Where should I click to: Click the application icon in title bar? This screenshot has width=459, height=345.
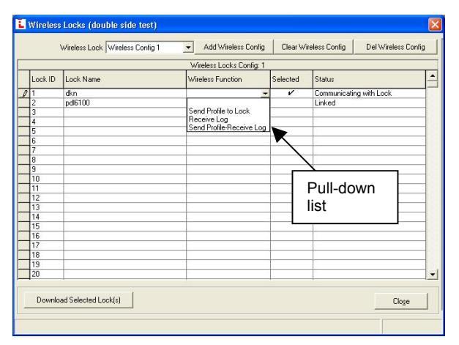(20, 24)
